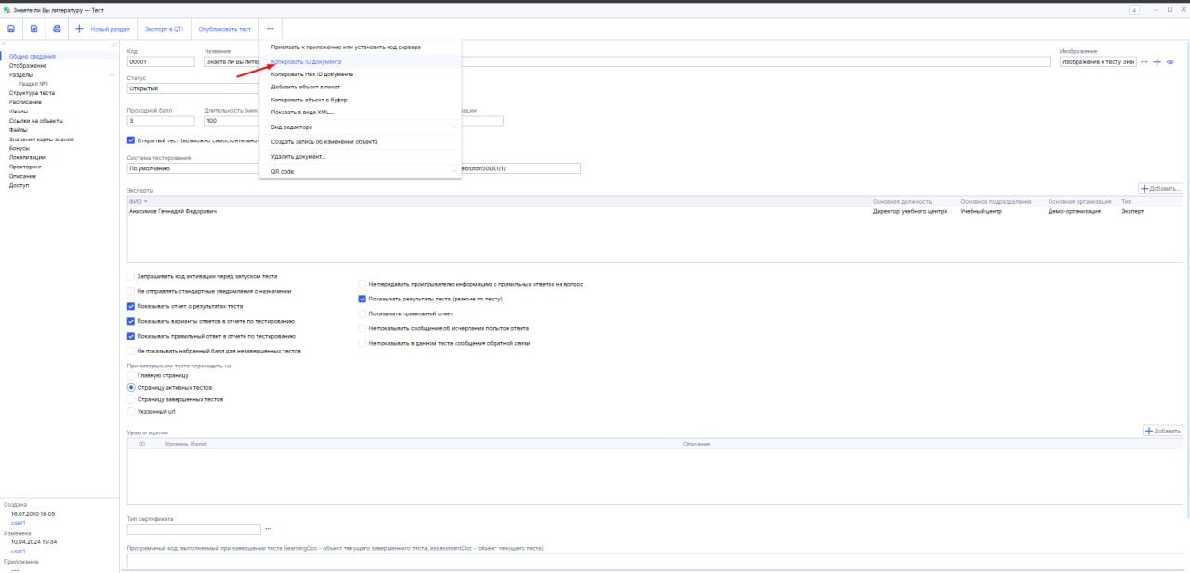Select Копировать ID документа menu item

(306, 62)
